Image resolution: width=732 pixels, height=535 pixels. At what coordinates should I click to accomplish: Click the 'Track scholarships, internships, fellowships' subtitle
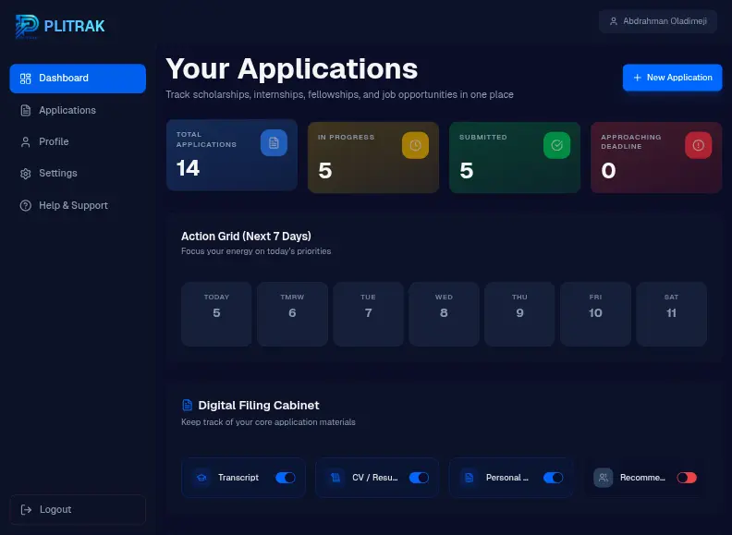[x=339, y=95]
